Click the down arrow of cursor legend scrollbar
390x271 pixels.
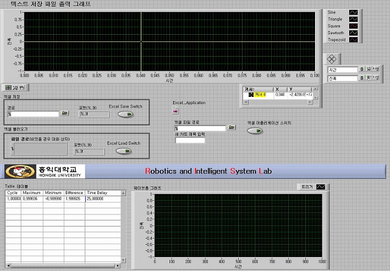point(316,97)
